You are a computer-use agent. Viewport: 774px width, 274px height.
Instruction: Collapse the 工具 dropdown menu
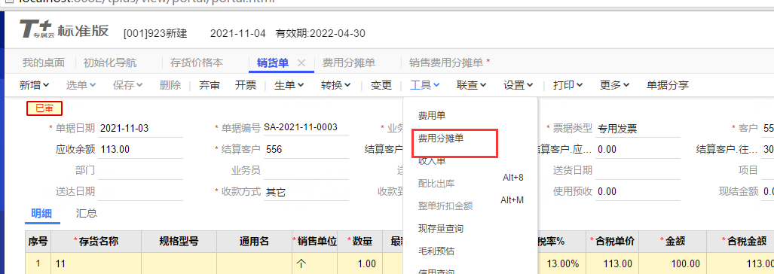424,85
